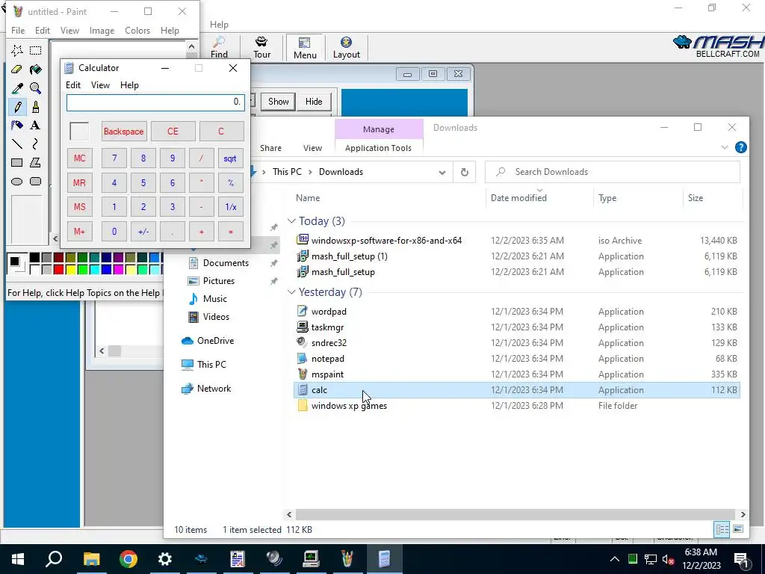Screen dimensions: 765x574
Task: Select the black color swatch in palette
Action: 34,258
